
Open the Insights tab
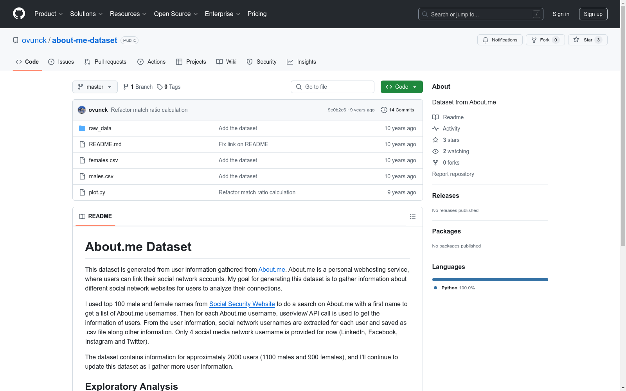pyautogui.click(x=301, y=62)
